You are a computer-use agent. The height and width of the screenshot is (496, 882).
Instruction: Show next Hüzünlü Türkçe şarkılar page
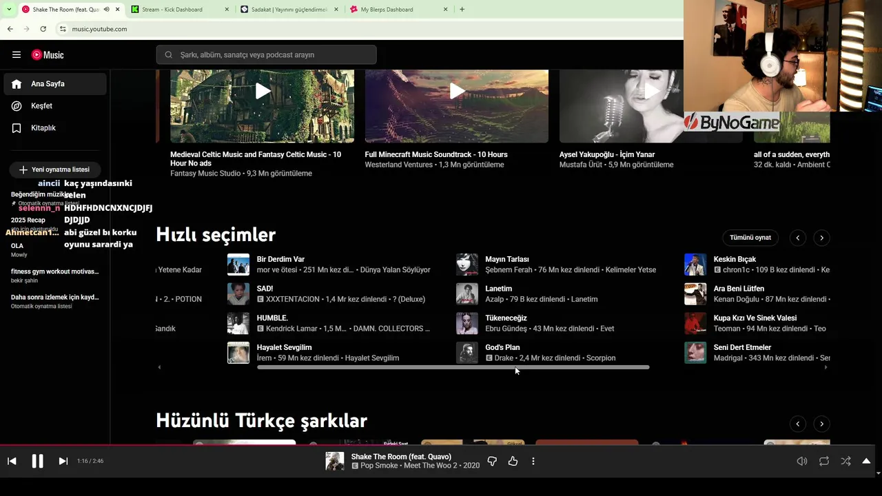click(x=821, y=424)
